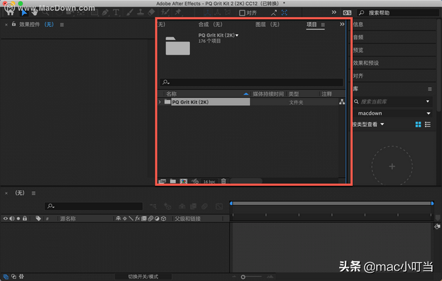Select the Hand tool
Viewport: 442px width, 281px height.
tap(35, 12)
